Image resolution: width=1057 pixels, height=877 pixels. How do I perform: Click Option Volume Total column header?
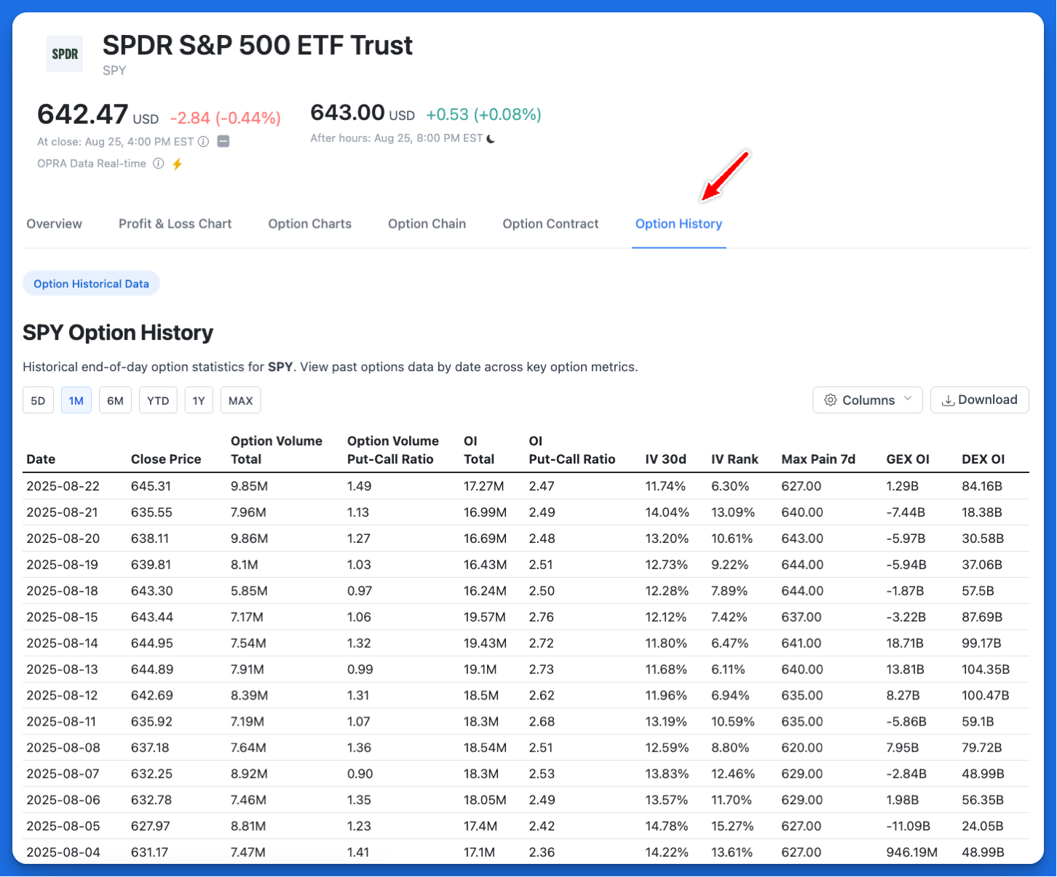pyautogui.click(x=277, y=450)
